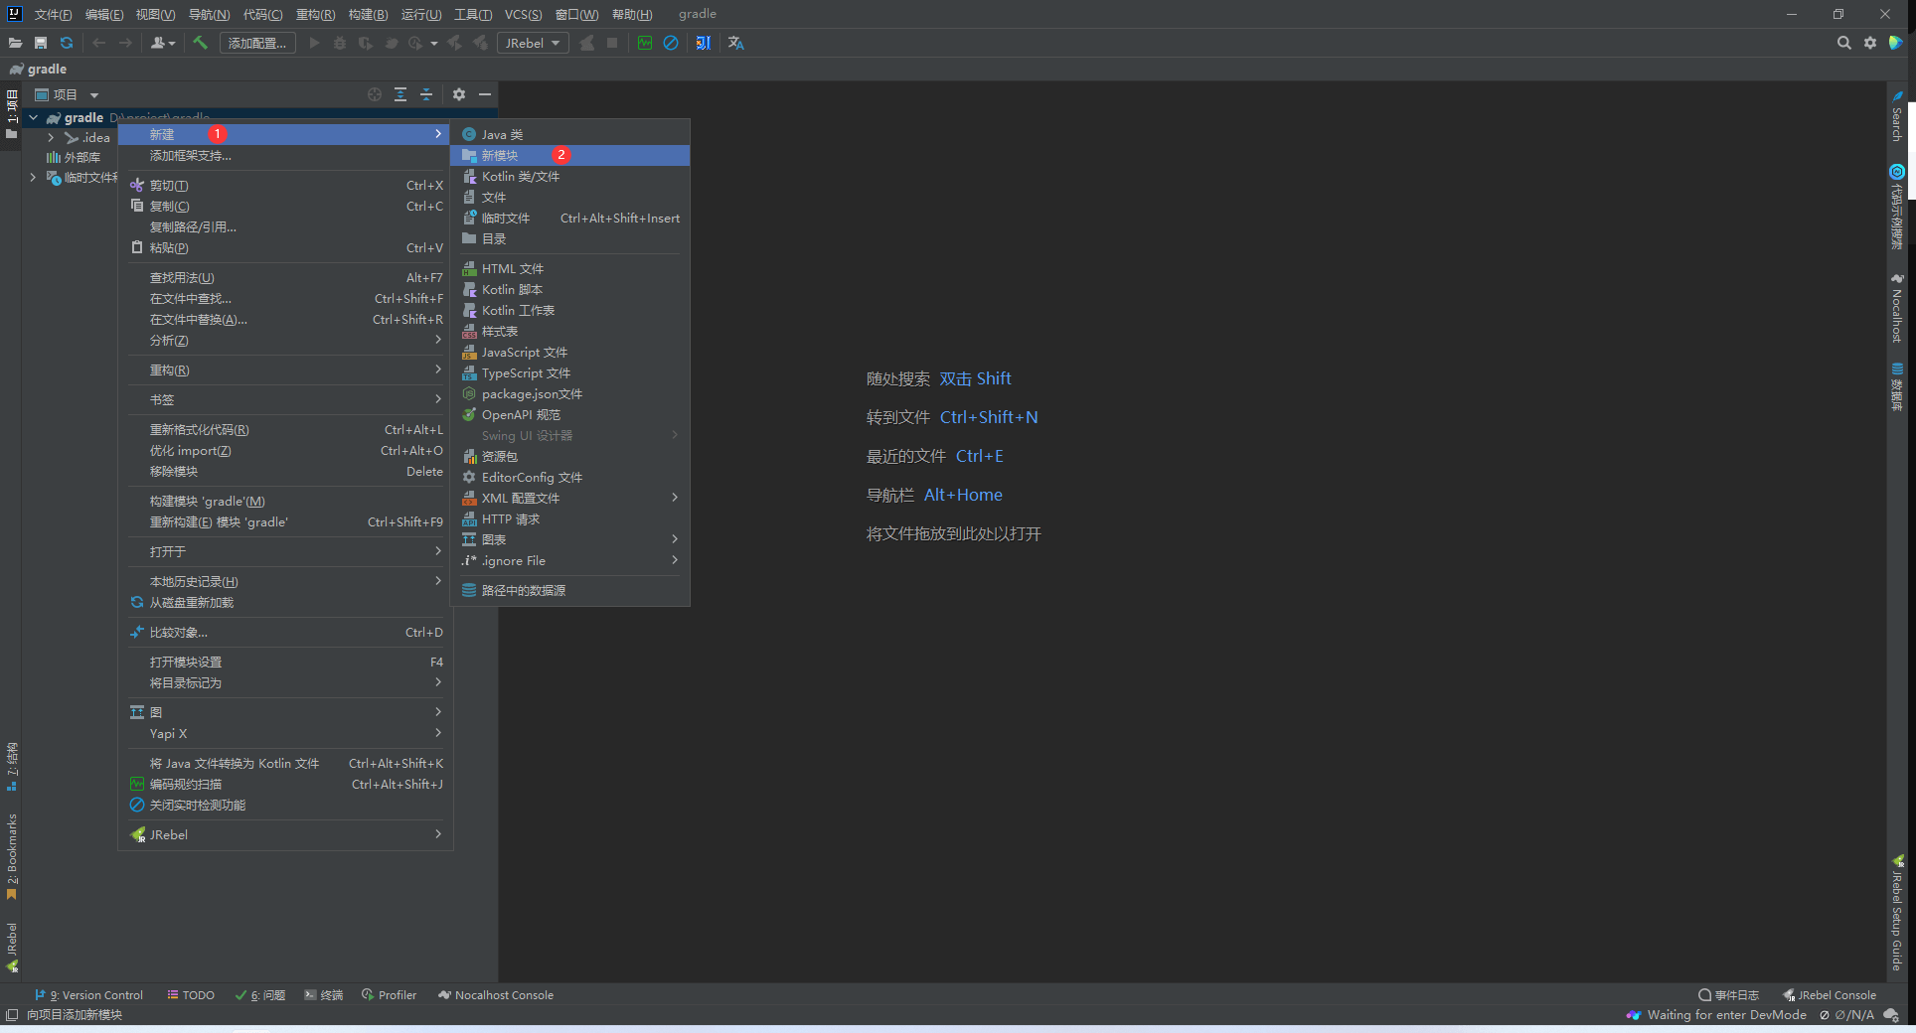This screenshot has width=1916, height=1033.
Task: Toggle the Z: 结构 structure side tab
Action: [x=12, y=766]
